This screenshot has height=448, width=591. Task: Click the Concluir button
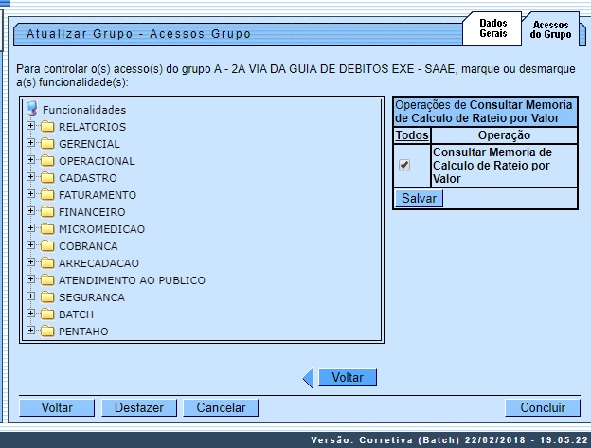542,407
